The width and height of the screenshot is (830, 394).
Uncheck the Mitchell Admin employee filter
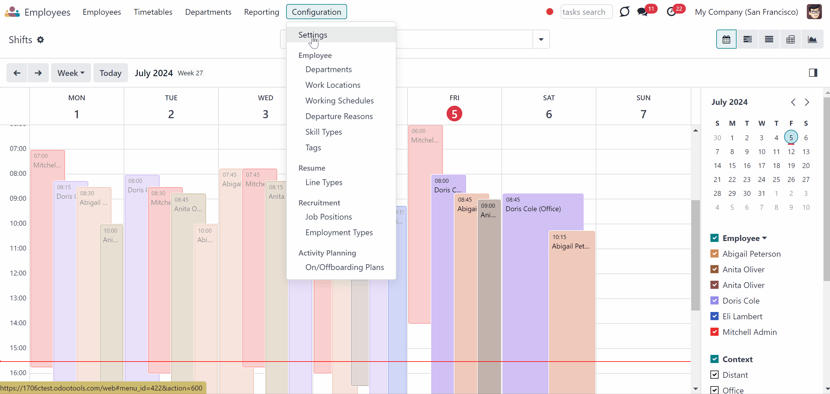[x=714, y=332]
